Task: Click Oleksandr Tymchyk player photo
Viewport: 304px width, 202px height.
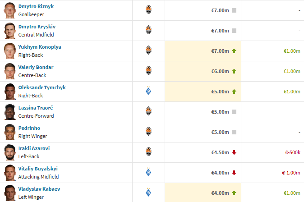Action: 9,92
